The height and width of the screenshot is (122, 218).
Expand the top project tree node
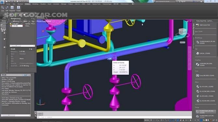tap(2, 31)
